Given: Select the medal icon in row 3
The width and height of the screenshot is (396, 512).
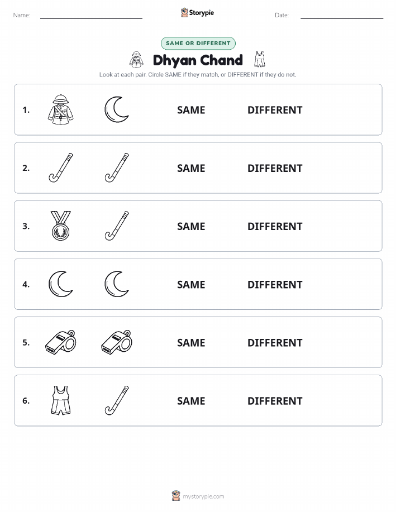Looking at the screenshot, I should tap(61, 226).
